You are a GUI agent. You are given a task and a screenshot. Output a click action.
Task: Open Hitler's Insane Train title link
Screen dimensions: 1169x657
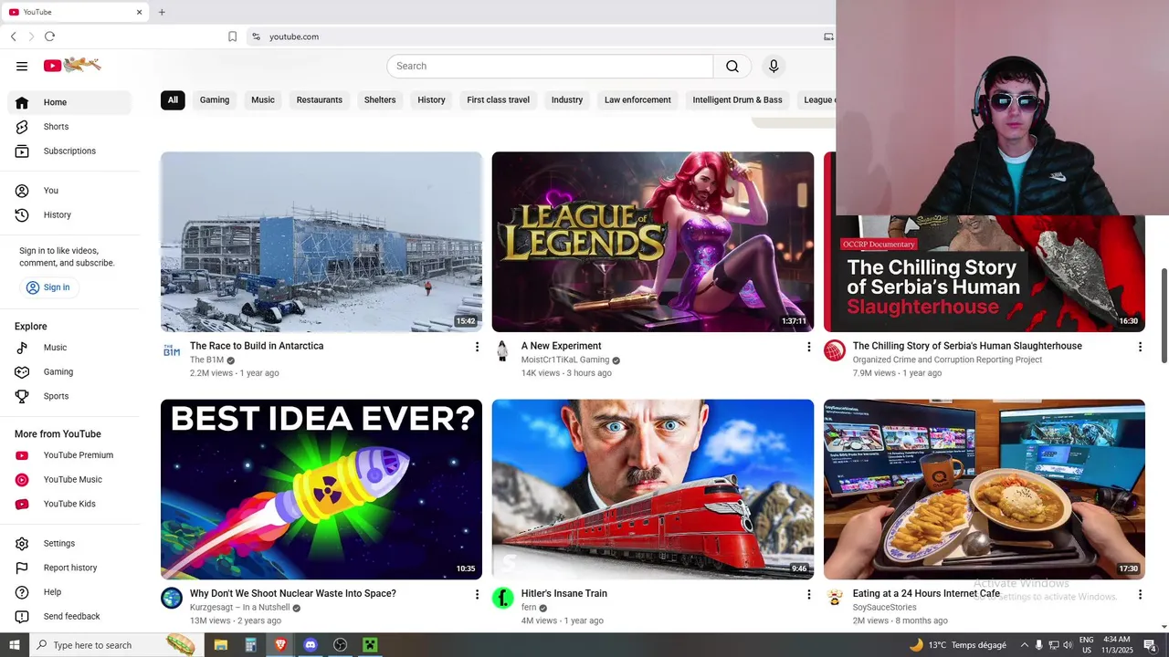coord(563,593)
